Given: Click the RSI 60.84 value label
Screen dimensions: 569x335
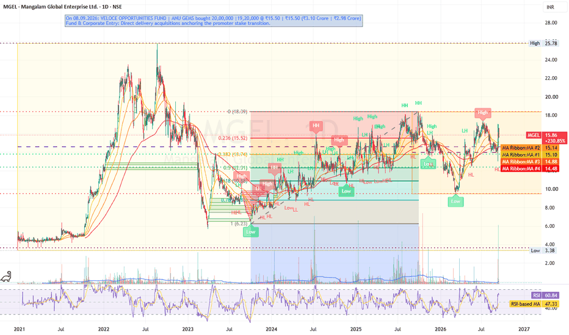Looking at the screenshot, I should (x=545, y=295).
